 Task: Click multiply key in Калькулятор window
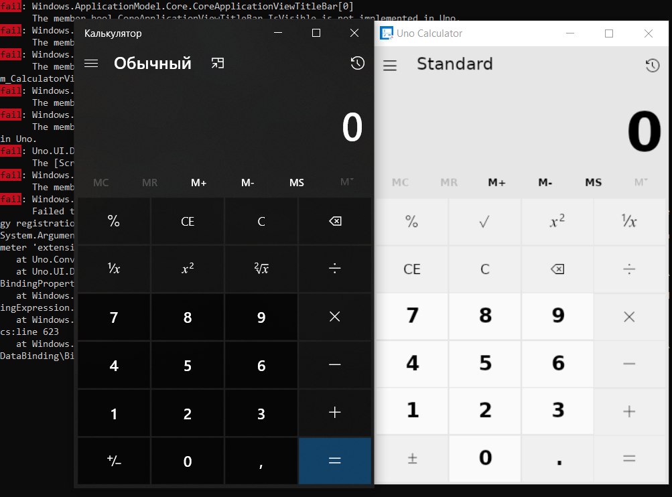(335, 317)
